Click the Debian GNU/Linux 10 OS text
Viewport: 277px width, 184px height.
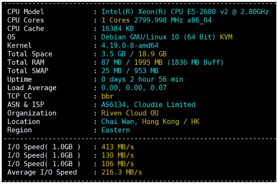click(159, 37)
